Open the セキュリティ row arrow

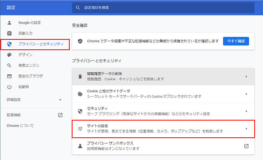pyautogui.click(x=246, y=111)
